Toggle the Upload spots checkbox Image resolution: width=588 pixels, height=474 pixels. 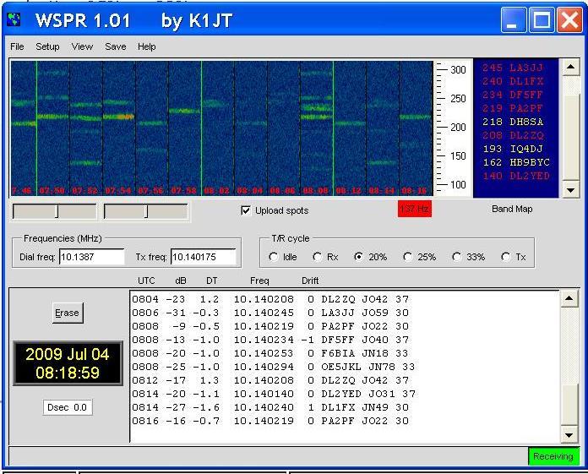(246, 210)
